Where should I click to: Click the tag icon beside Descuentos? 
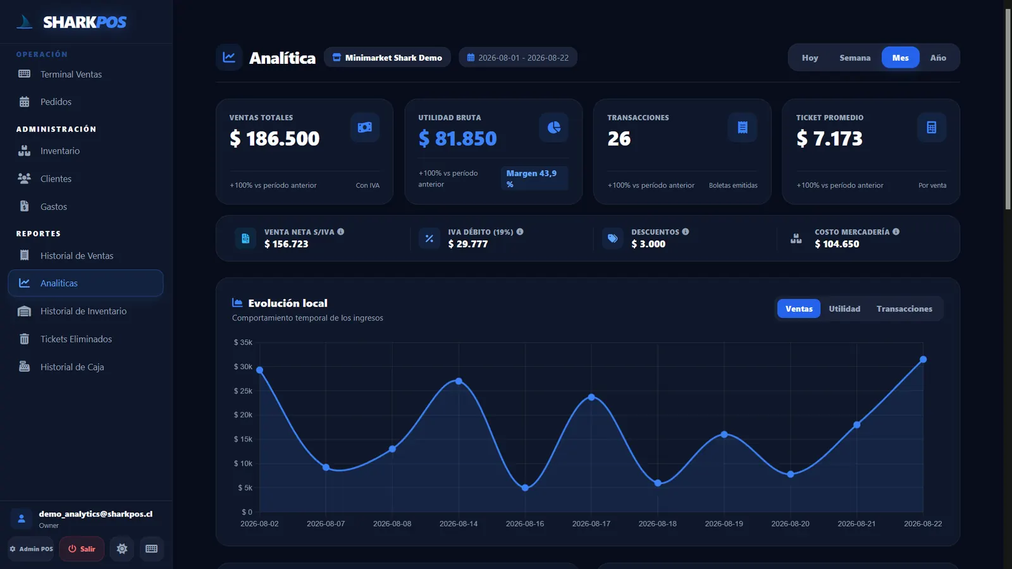click(612, 238)
